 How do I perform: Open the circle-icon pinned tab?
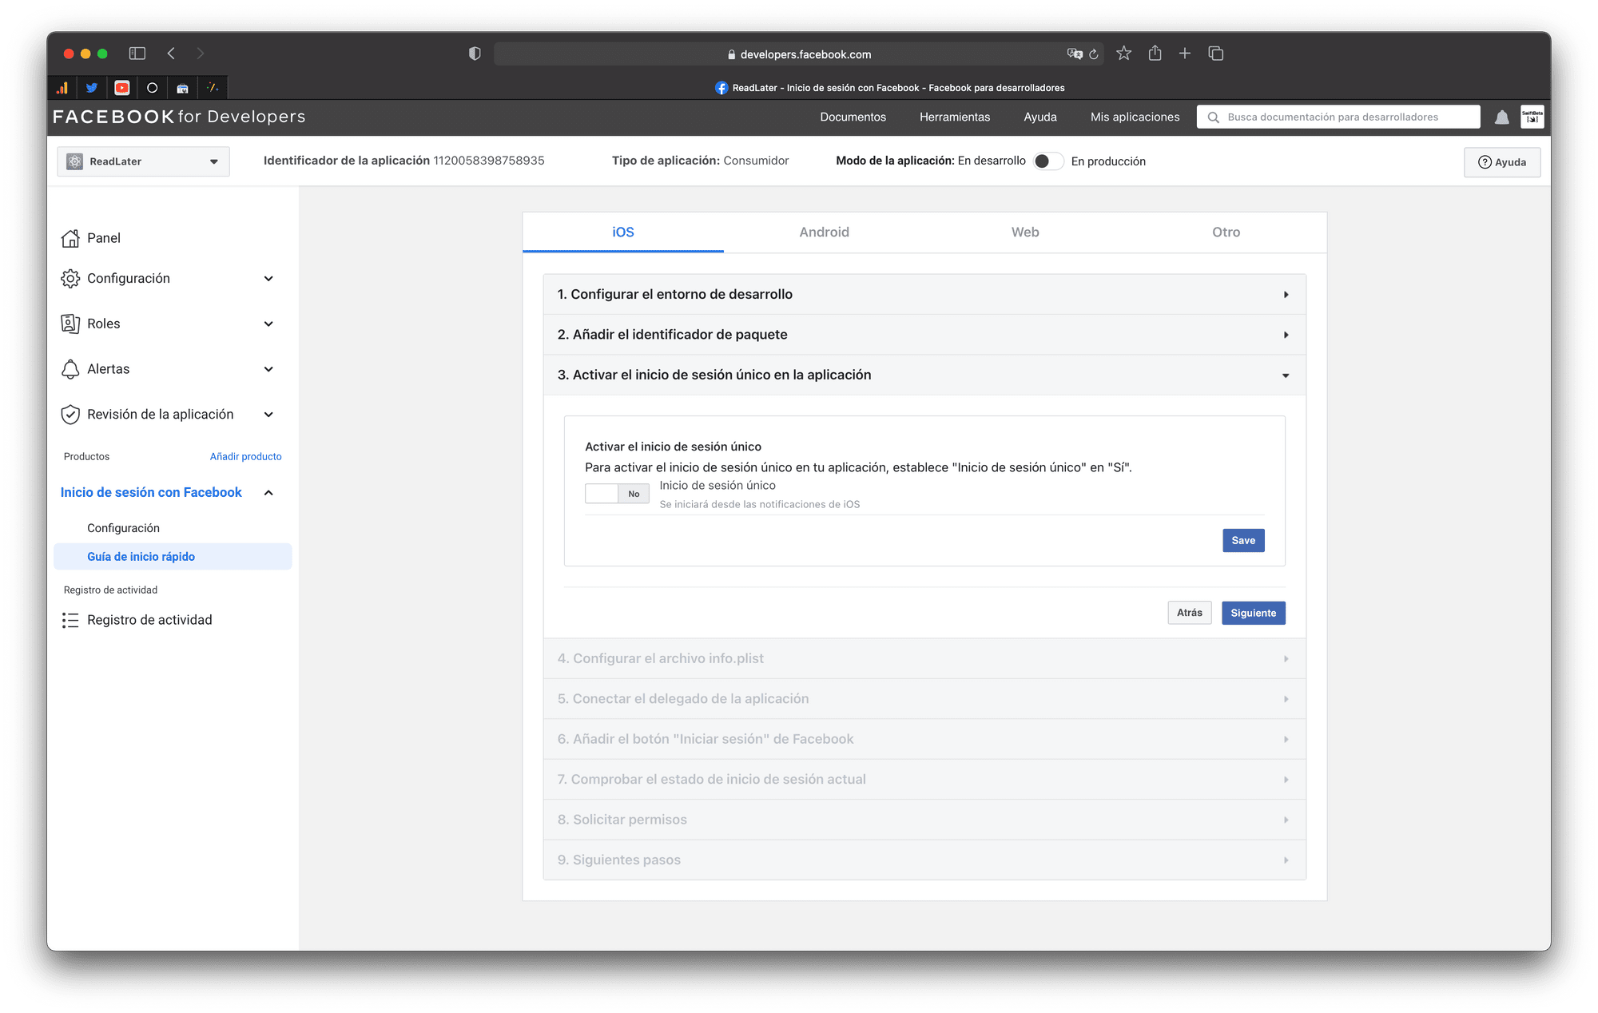(x=153, y=88)
